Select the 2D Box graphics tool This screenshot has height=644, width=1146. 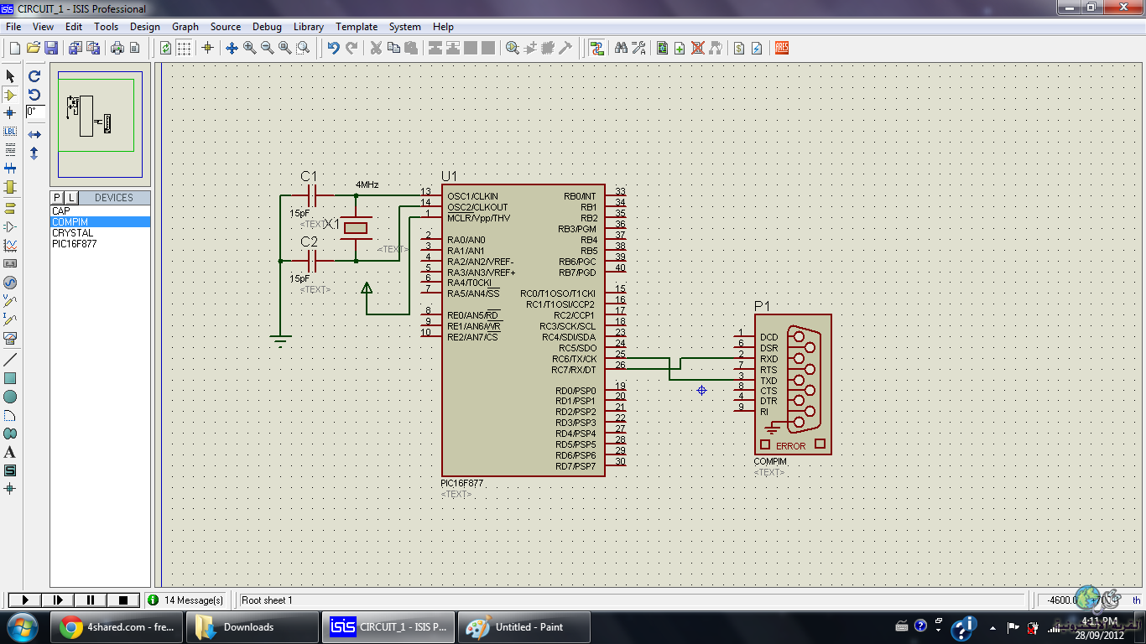pyautogui.click(x=10, y=378)
